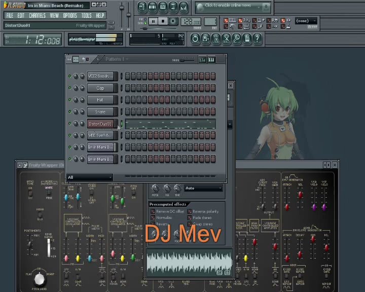Arm the record button in transport
365x292 pixels.
(x=173, y=21)
